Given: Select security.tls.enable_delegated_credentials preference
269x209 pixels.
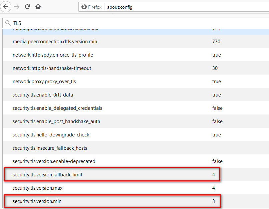Looking at the screenshot, I should pos(57,108).
